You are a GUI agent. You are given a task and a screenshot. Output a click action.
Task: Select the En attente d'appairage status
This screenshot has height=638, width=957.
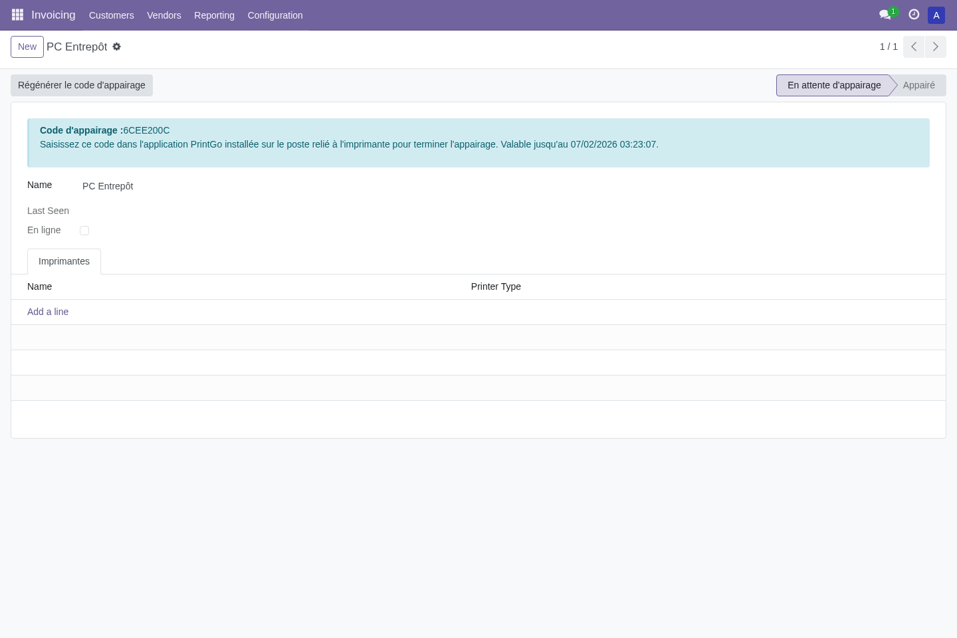[834, 85]
